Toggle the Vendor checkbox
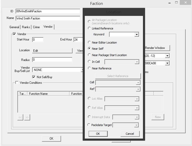The width and height of the screenshot is (192, 146). (14, 34)
